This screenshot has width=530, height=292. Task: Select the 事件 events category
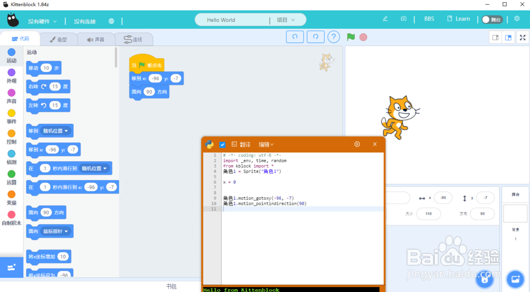coord(12,116)
